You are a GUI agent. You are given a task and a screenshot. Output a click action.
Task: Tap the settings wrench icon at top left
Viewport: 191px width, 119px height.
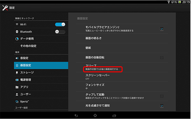click(x=5, y=8)
